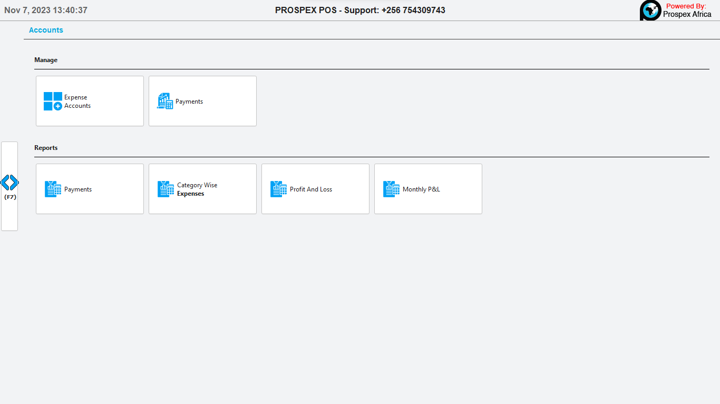Click the Manage section heading
This screenshot has width=720, height=404.
pyautogui.click(x=46, y=60)
